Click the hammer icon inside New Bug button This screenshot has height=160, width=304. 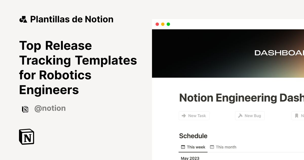coord(240,116)
